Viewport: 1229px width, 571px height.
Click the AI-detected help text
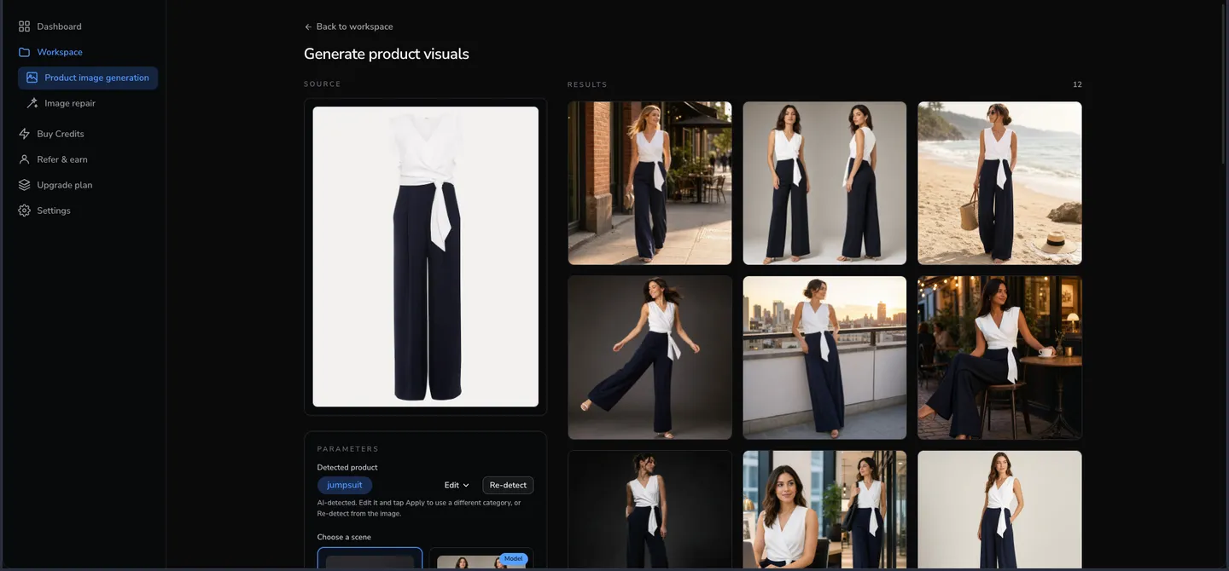point(419,508)
